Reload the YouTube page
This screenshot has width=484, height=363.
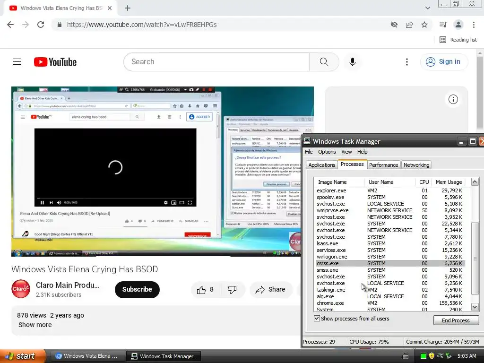pos(41,25)
